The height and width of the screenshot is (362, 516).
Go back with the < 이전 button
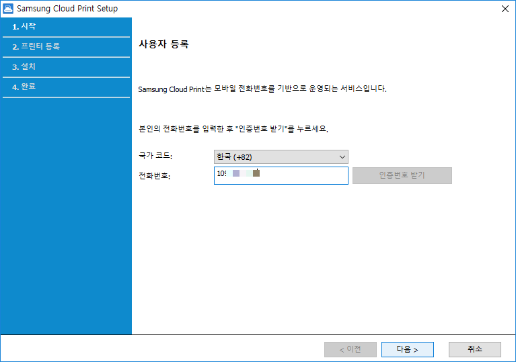[x=350, y=349]
